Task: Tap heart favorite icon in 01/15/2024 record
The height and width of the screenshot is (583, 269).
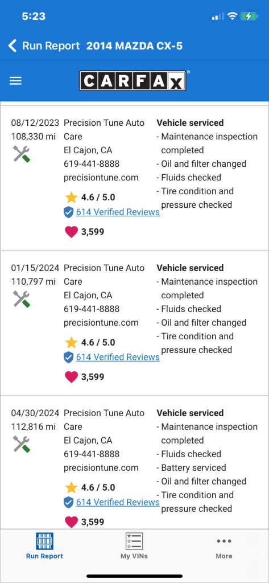Action: point(71,377)
